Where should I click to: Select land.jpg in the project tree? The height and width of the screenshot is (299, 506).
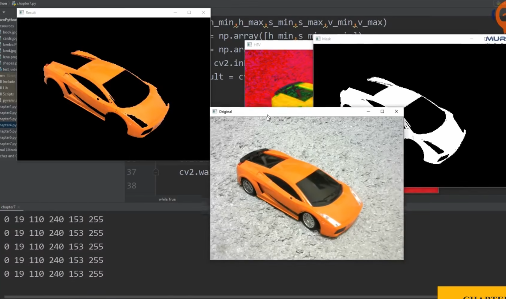point(8,50)
